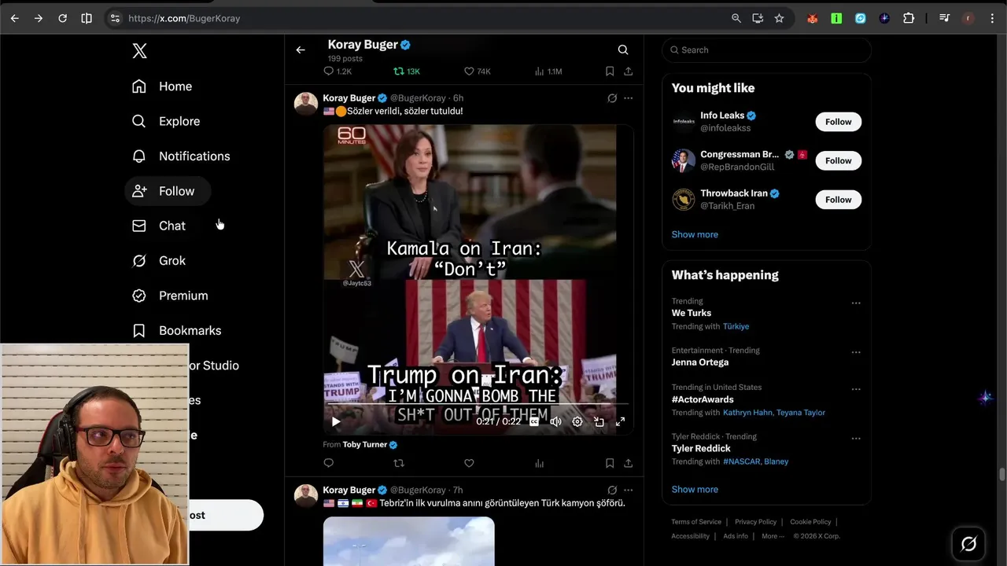Follow Info Leaks
The image size is (1007, 566).
click(x=838, y=122)
